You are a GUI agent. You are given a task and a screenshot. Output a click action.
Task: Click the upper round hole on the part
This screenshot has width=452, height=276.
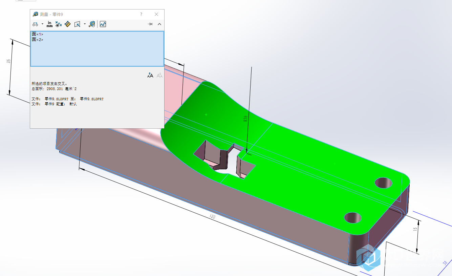pos(383,183)
